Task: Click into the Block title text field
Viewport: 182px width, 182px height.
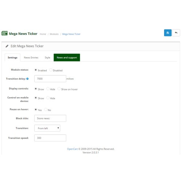Action: click(50, 118)
